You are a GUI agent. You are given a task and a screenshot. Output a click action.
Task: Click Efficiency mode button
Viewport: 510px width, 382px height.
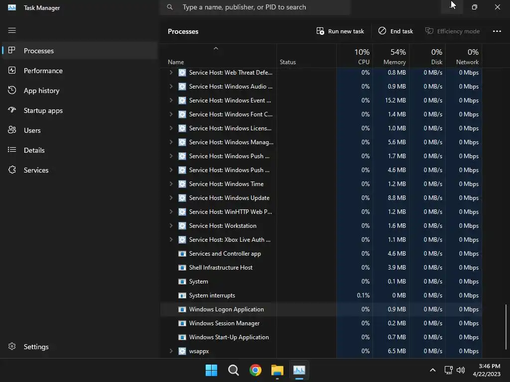pos(452,31)
